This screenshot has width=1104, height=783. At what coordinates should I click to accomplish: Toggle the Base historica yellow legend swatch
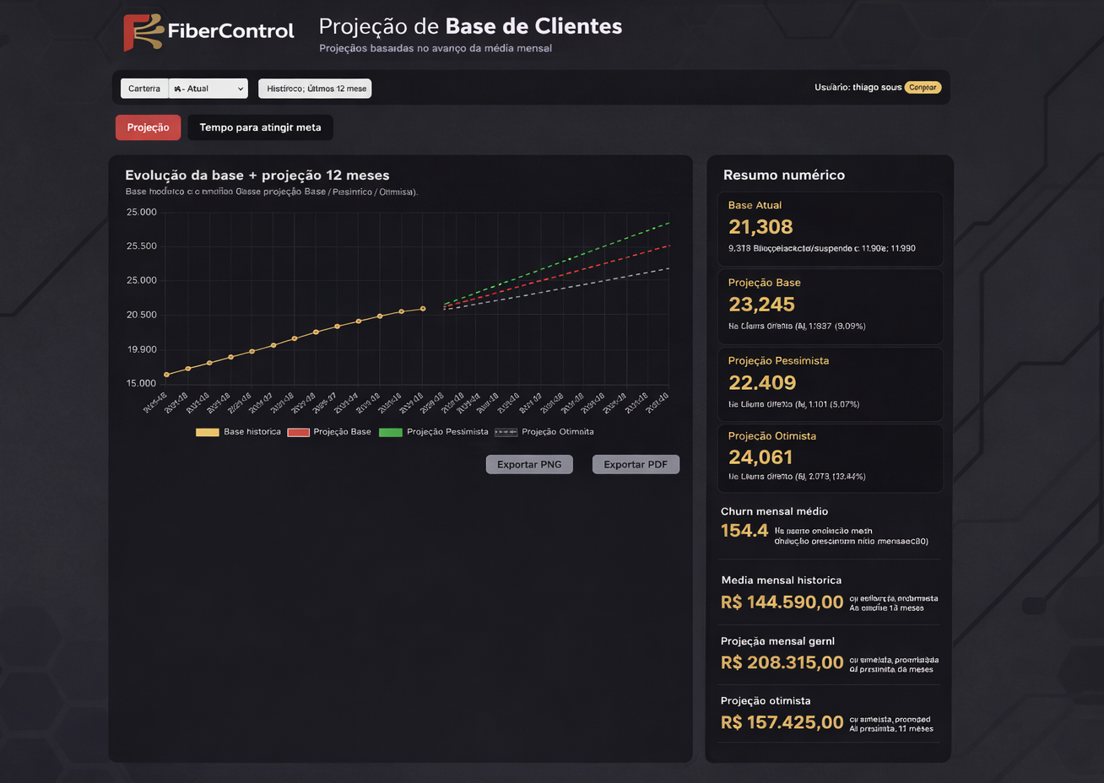[x=208, y=432]
